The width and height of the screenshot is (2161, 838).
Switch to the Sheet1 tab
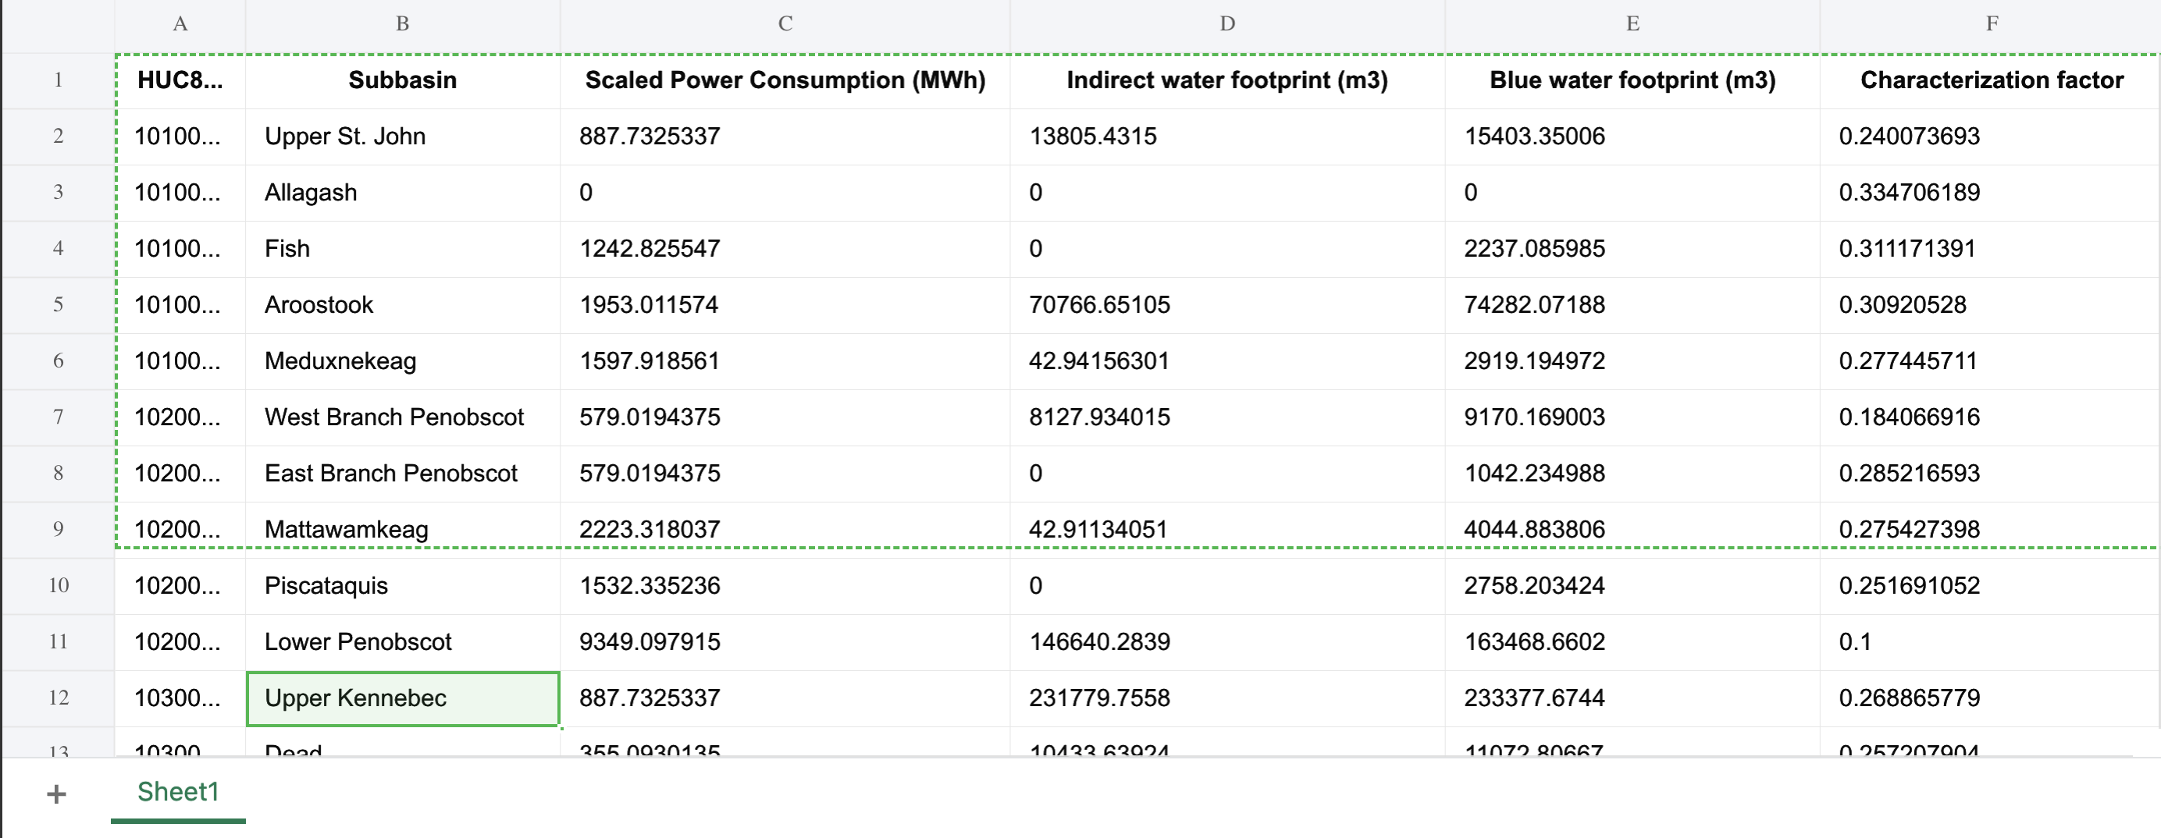(178, 792)
